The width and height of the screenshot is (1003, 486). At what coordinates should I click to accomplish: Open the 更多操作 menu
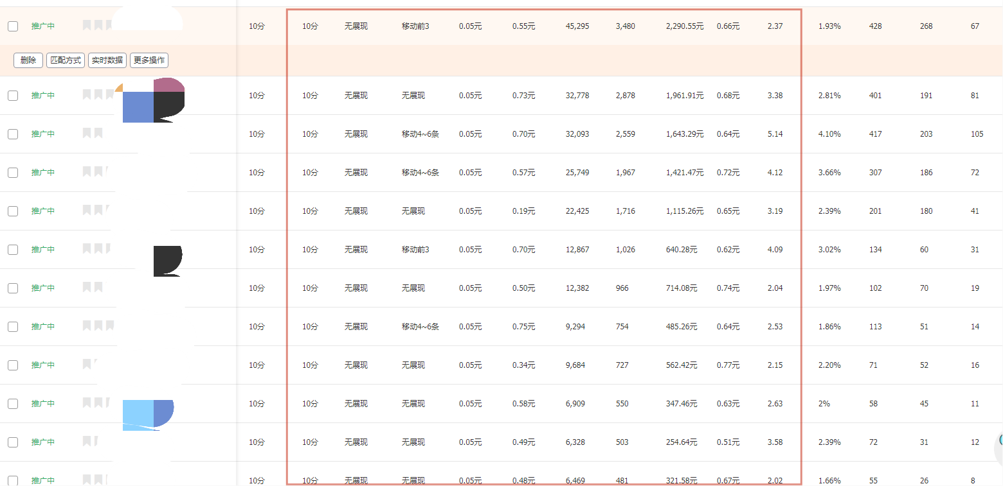coord(149,60)
